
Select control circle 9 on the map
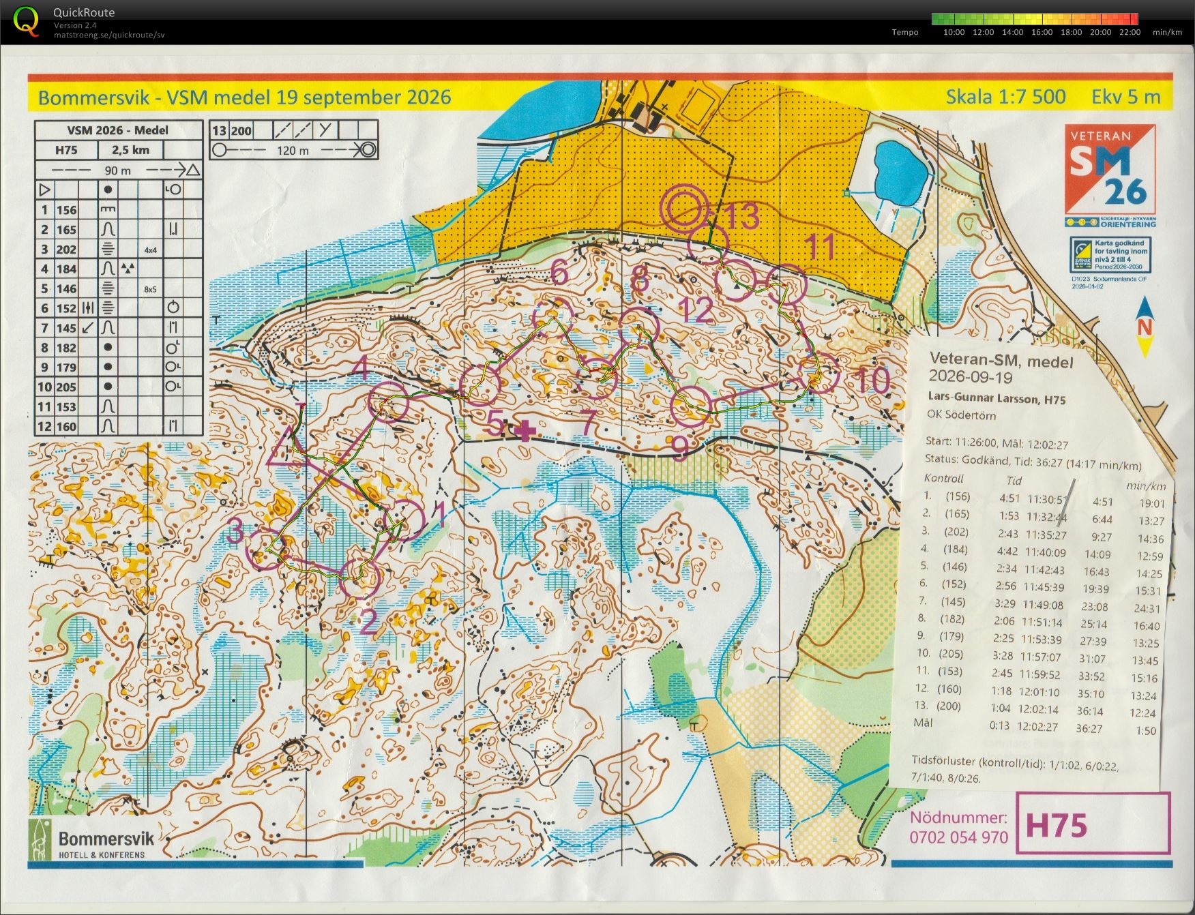[x=691, y=406]
